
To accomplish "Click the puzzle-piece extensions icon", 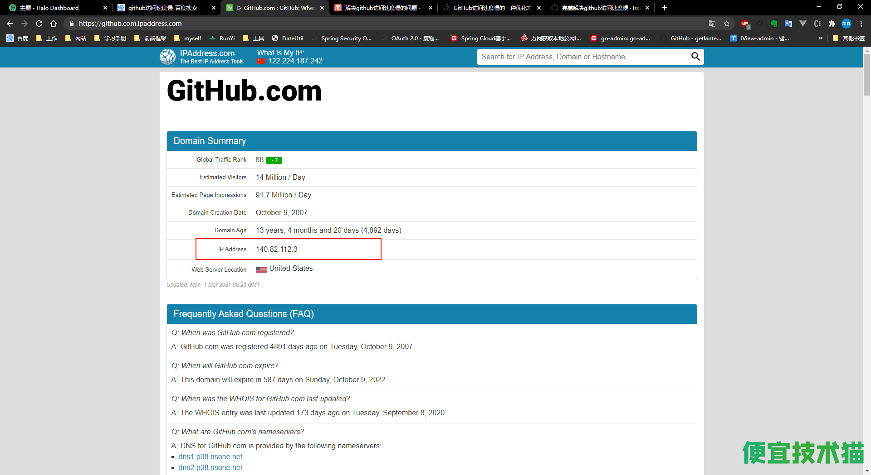I will tap(832, 24).
